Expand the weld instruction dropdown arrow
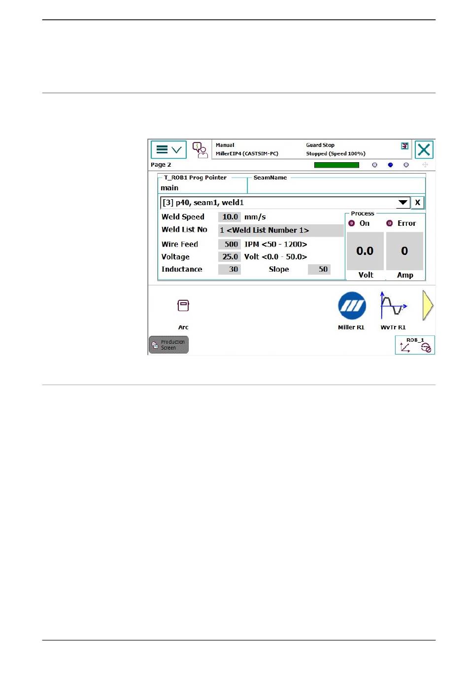 [x=403, y=203]
